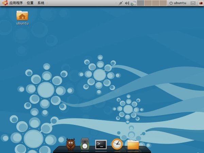Open the 应用程序 menu
204x153 pixels.
point(16,3)
